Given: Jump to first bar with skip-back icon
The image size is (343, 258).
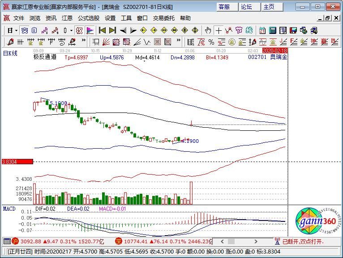Looking at the screenshot, I should pos(102,30).
